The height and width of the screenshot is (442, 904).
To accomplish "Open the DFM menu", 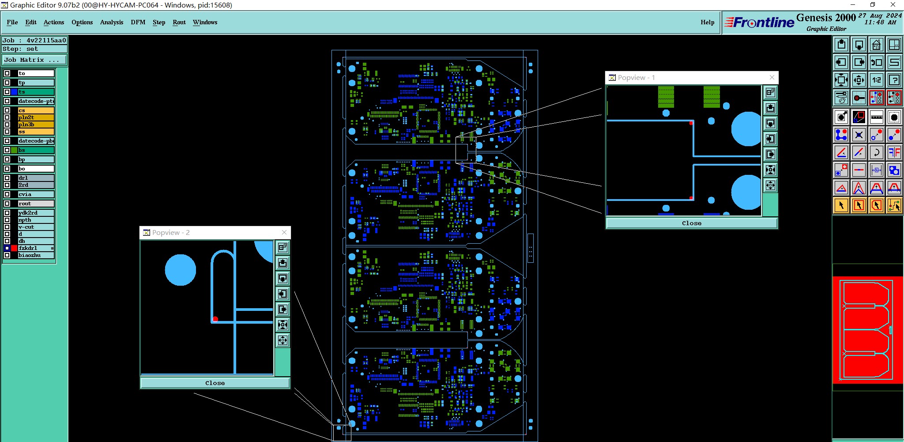I will (138, 22).
